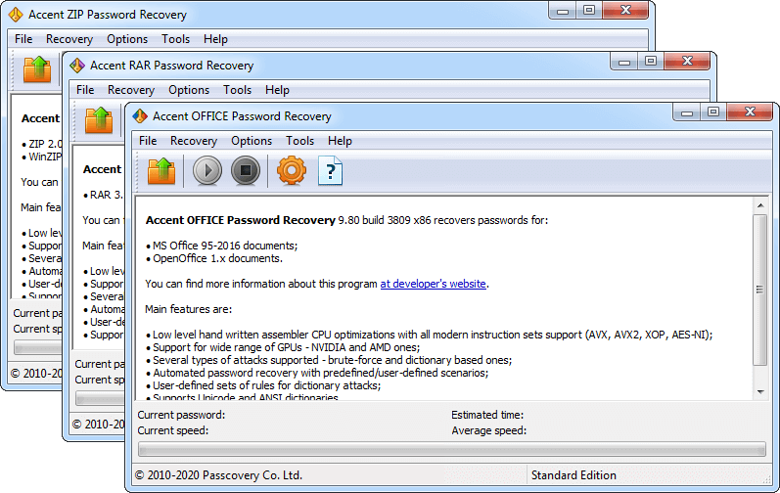The width and height of the screenshot is (780, 493).
Task: Open Help menu in ZIP Password Recovery
Action: click(x=215, y=39)
